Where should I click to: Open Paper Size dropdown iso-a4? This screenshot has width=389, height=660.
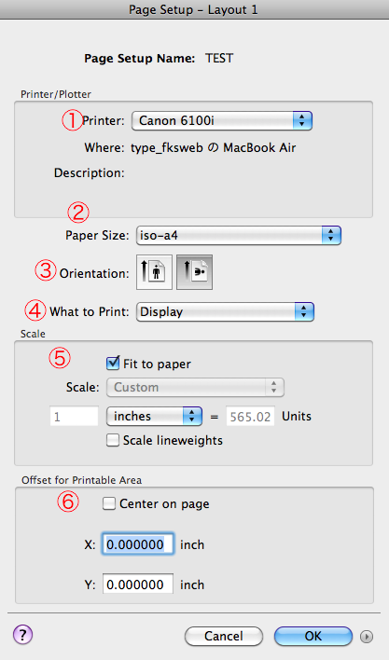click(x=239, y=235)
